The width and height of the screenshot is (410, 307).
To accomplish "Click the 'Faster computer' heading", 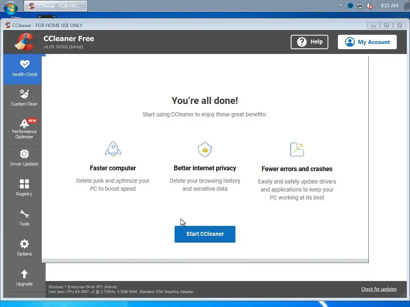I will (113, 168).
